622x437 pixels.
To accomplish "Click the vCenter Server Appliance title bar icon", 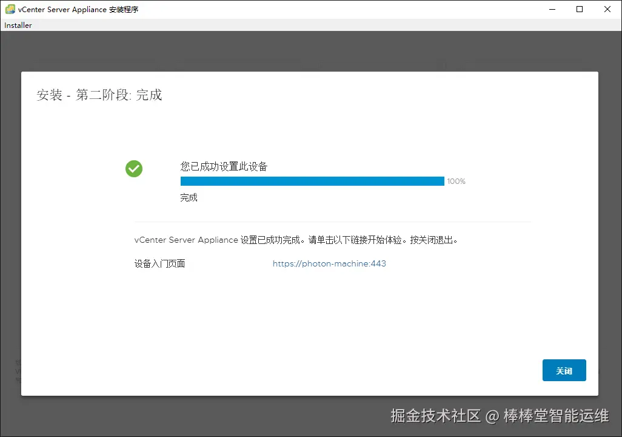I will pos(10,9).
